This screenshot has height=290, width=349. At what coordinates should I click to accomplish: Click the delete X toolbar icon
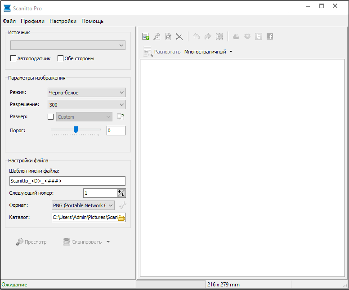[179, 37]
